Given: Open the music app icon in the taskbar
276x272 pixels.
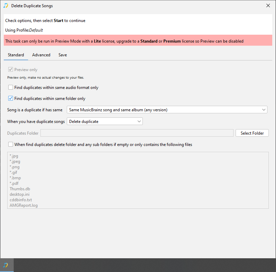Looking at the screenshot, I should click(x=6, y=265).
